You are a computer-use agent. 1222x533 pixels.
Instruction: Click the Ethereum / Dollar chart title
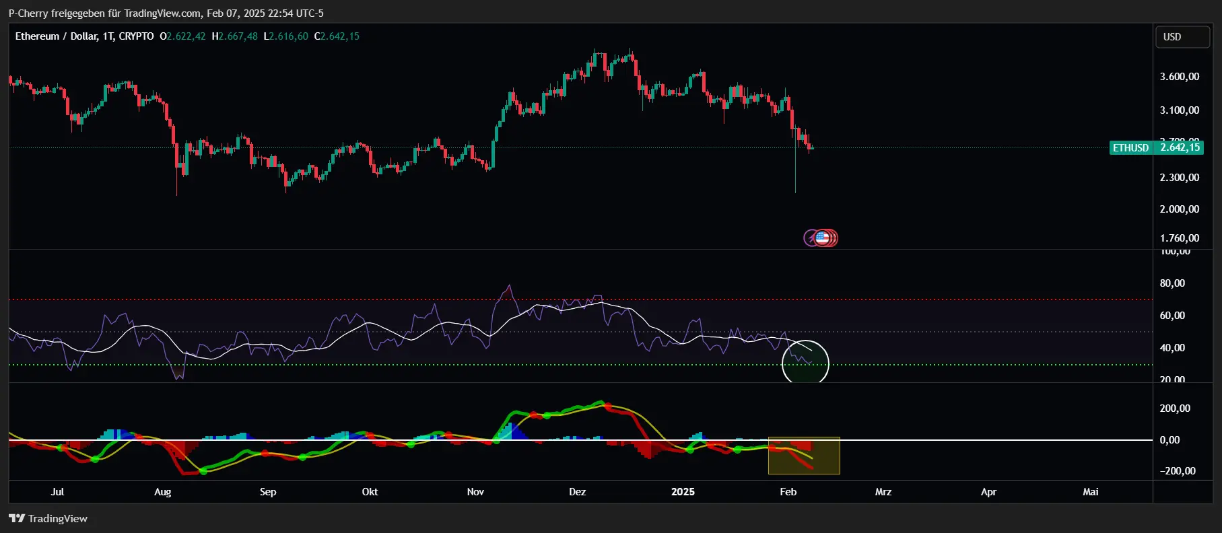point(84,36)
